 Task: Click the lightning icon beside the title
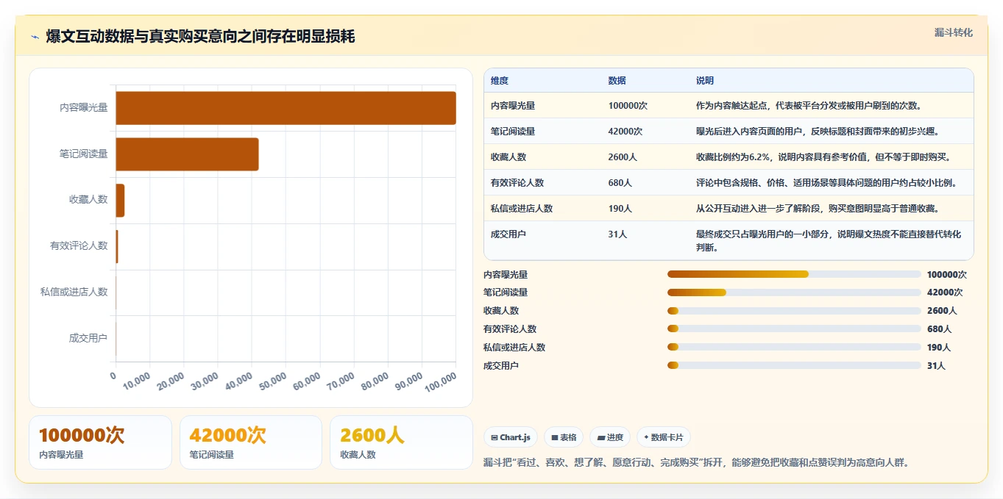click(x=35, y=37)
